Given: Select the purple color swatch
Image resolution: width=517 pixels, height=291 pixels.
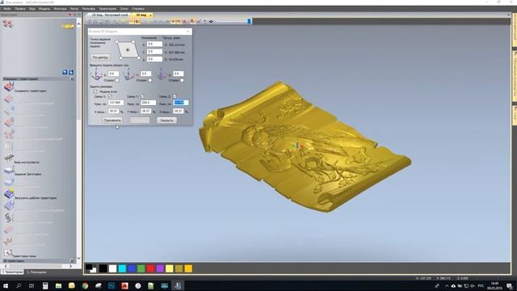Looking at the screenshot, I should click(160, 268).
